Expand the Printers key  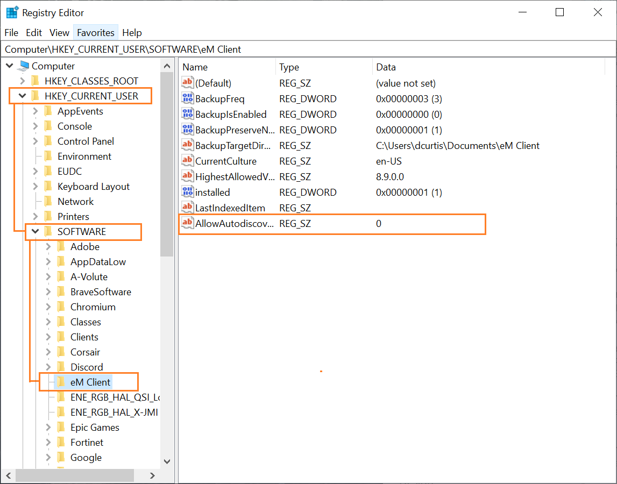coord(36,216)
